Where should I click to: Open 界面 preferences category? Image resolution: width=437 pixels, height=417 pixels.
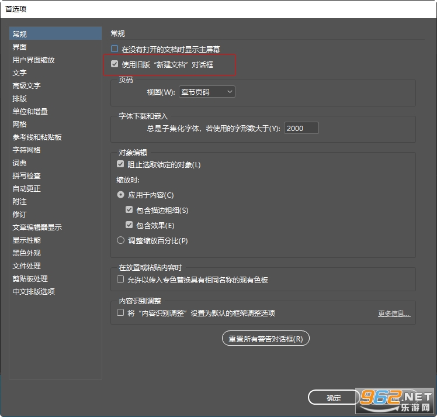tap(56, 47)
